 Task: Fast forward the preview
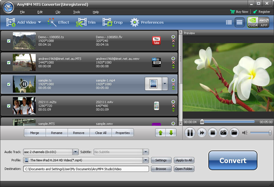(x=202, y=133)
